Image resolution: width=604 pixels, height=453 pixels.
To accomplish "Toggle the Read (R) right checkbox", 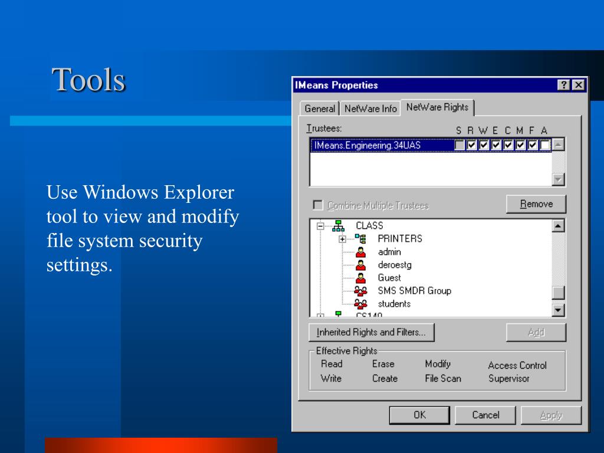I will 471,145.
